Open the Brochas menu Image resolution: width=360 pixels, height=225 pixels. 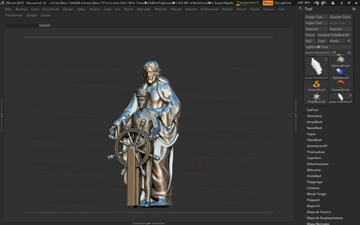(x=22, y=9)
